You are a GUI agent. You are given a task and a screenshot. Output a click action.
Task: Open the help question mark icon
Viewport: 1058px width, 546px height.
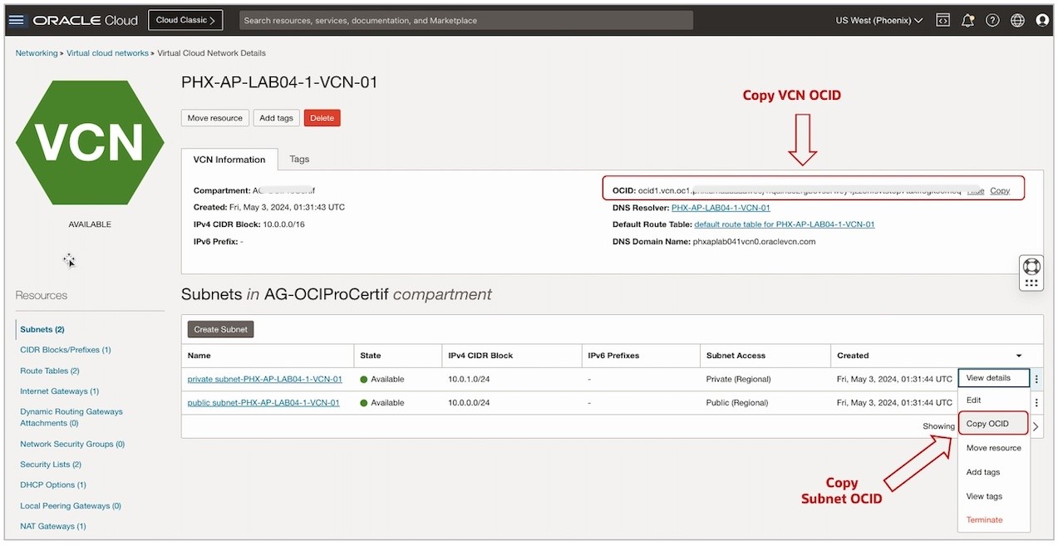point(992,20)
